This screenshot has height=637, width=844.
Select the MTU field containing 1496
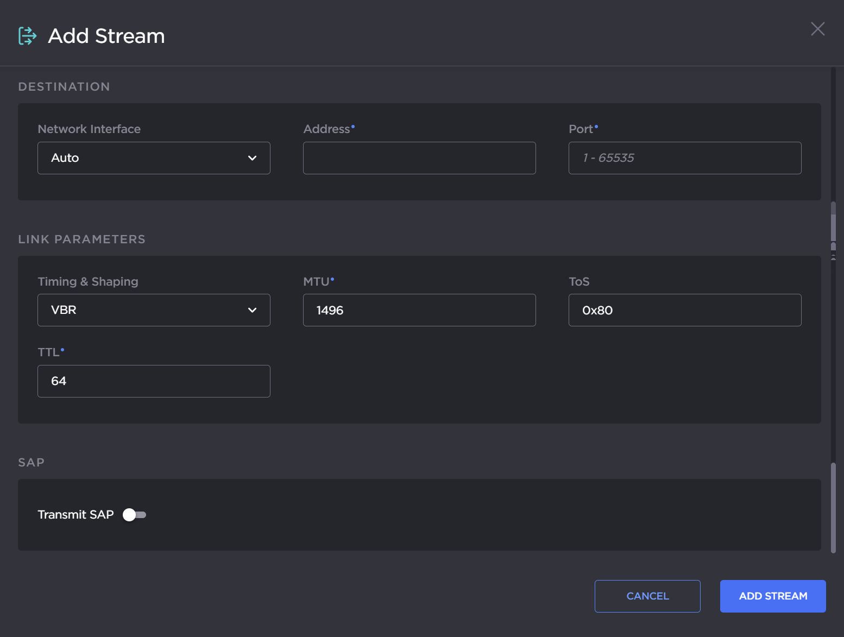click(x=419, y=310)
